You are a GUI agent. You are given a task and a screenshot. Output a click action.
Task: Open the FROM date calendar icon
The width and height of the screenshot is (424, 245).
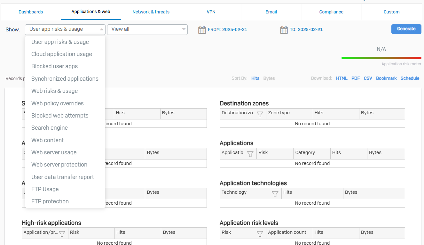coord(202,30)
